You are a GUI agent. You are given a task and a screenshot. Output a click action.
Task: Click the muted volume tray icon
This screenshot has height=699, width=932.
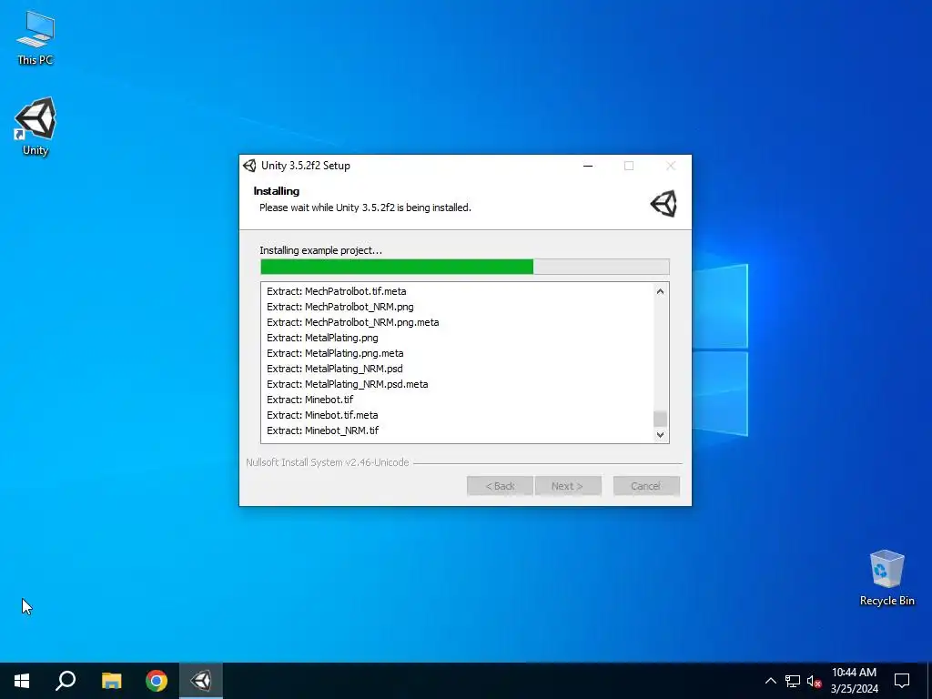(814, 681)
